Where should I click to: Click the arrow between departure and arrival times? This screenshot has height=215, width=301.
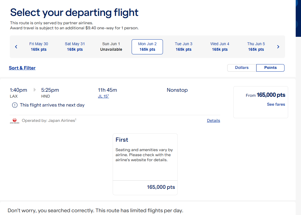click(x=35, y=90)
